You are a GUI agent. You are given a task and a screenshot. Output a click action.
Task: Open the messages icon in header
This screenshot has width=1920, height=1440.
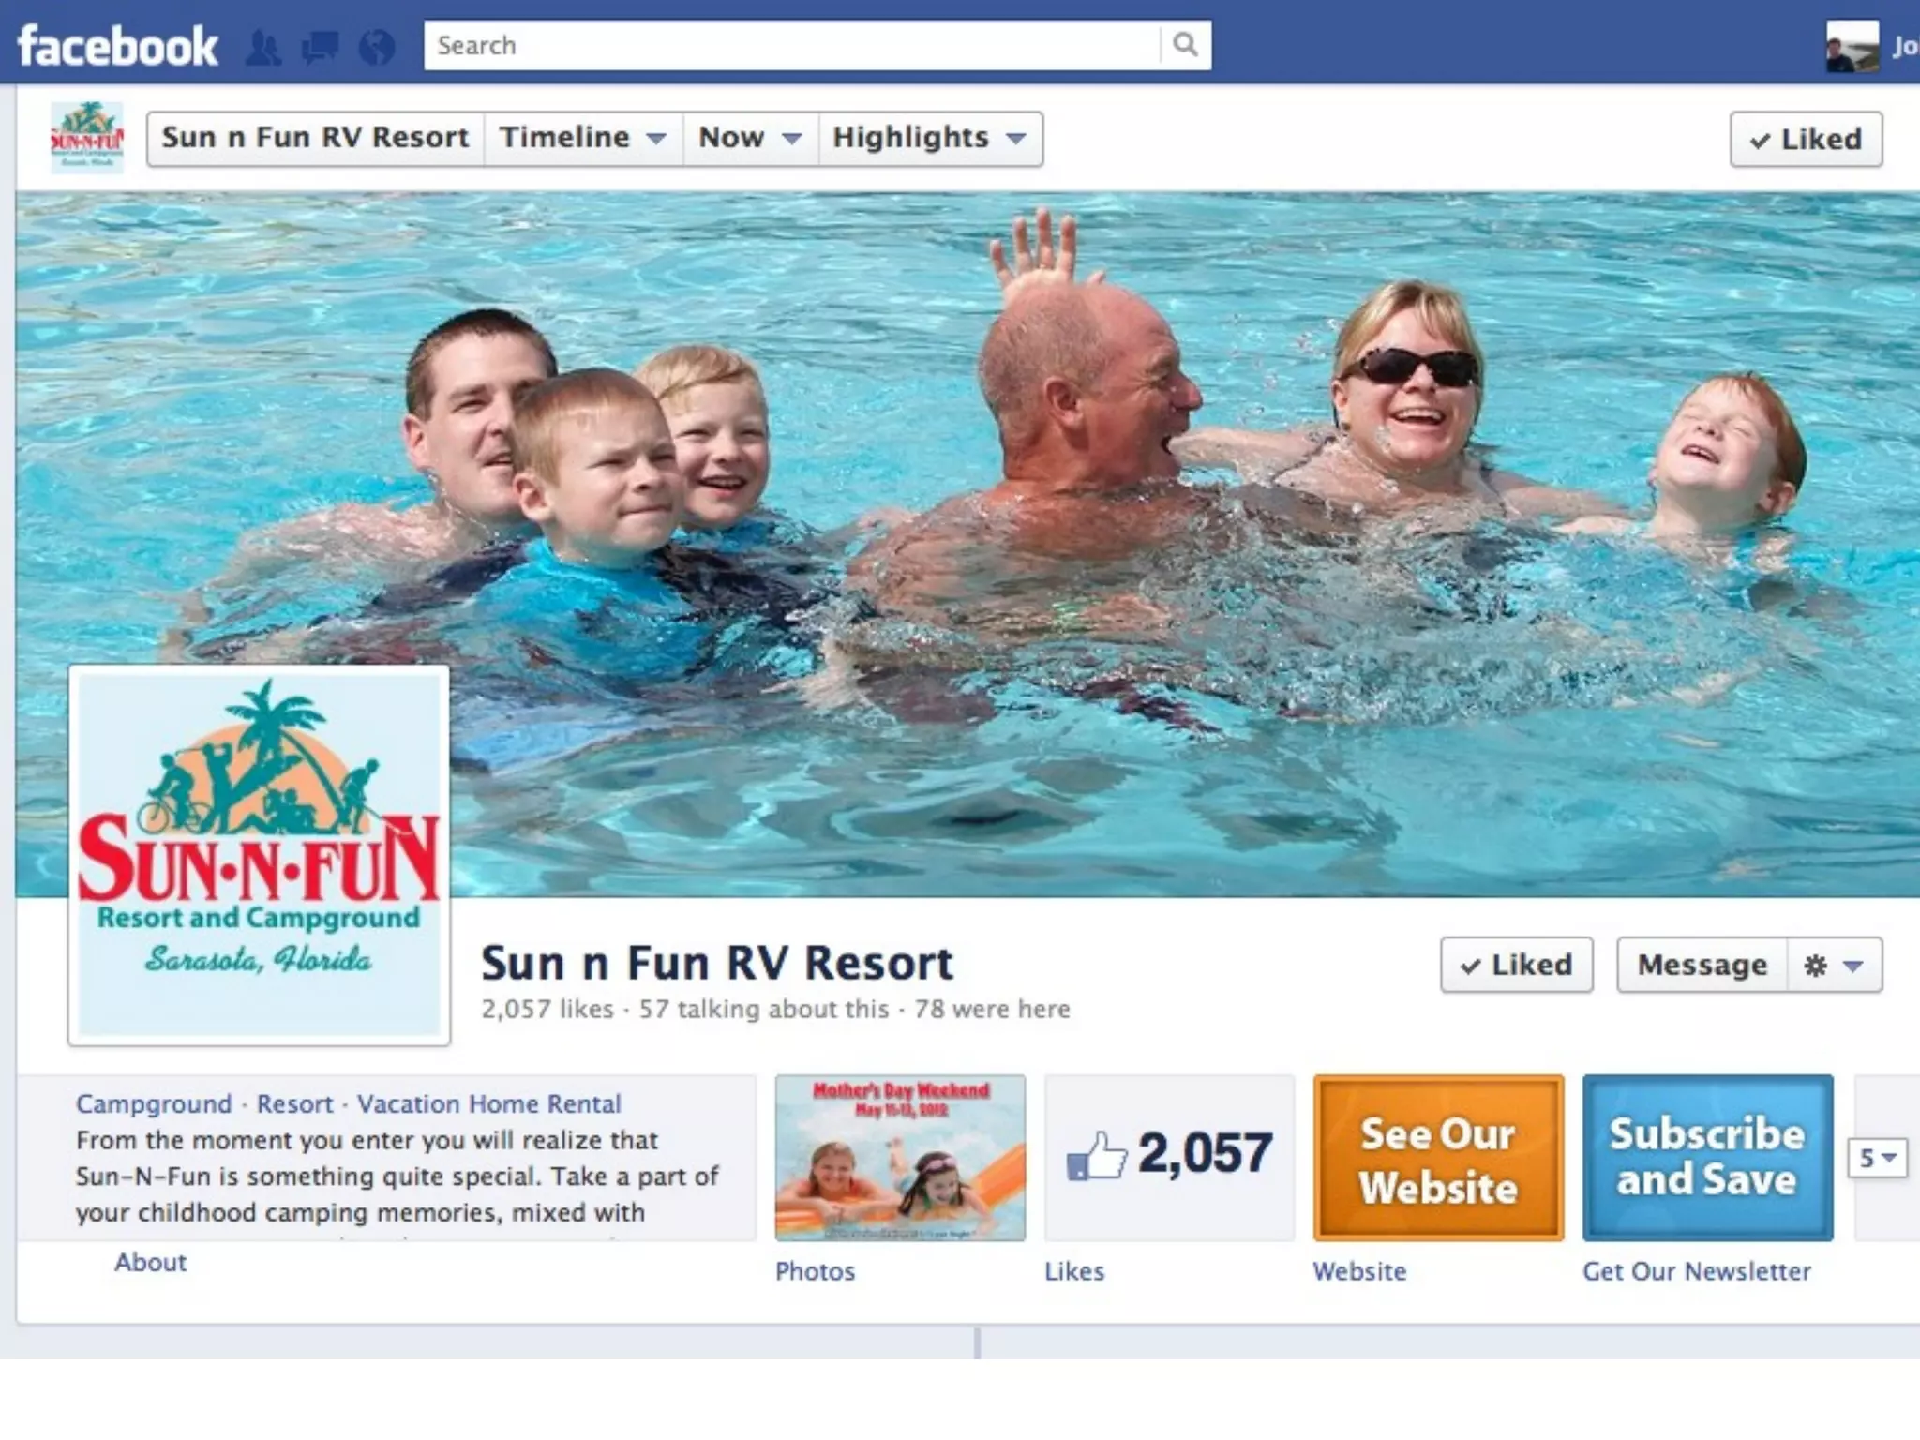pos(320,47)
